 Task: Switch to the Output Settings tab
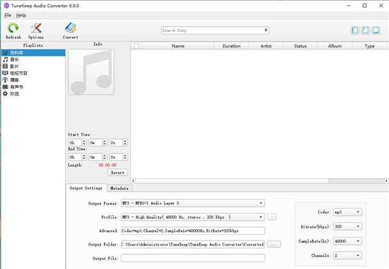[86, 188]
